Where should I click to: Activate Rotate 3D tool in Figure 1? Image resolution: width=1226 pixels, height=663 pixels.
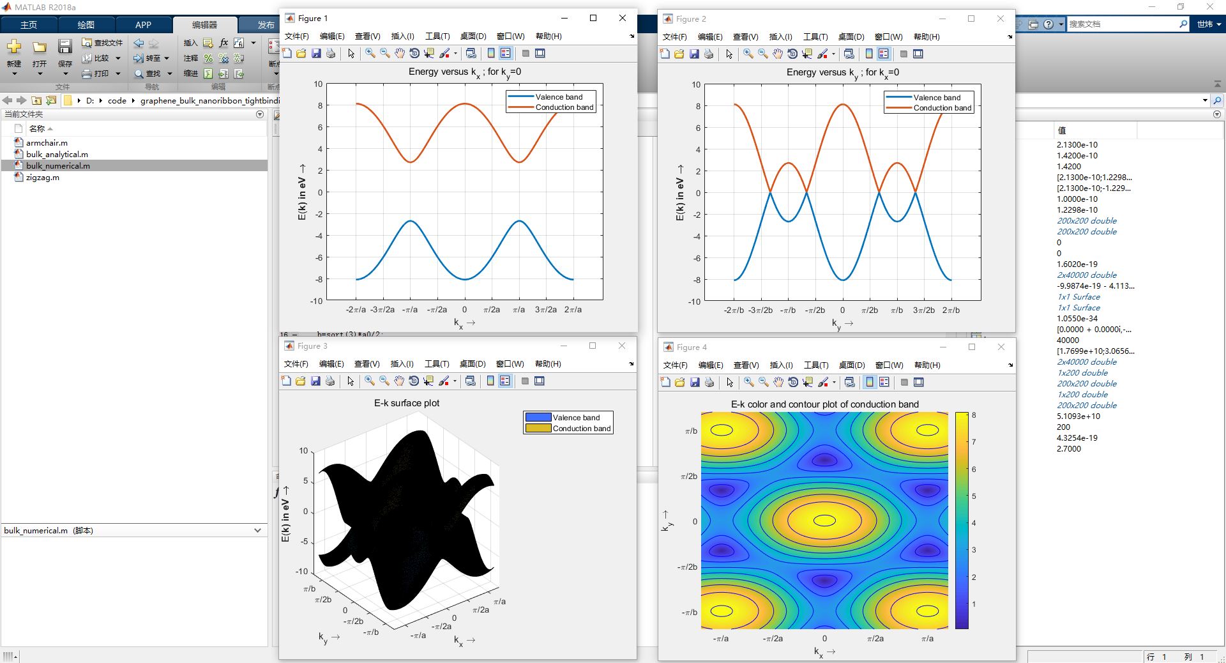point(414,54)
